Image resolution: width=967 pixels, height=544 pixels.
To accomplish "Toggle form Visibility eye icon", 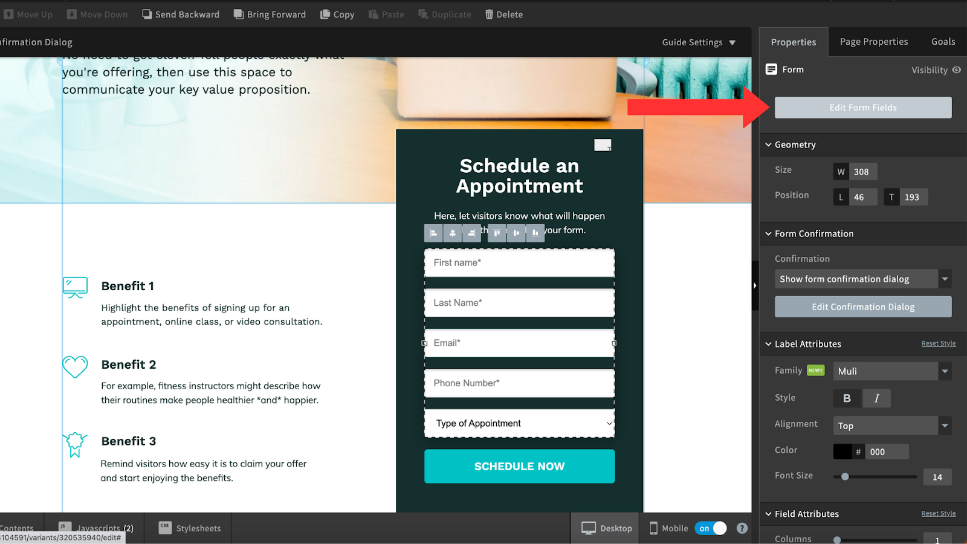I will coord(956,70).
